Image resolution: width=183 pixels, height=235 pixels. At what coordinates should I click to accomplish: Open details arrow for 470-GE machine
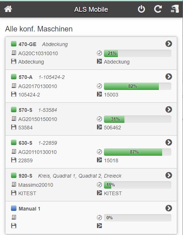[x=169, y=44]
